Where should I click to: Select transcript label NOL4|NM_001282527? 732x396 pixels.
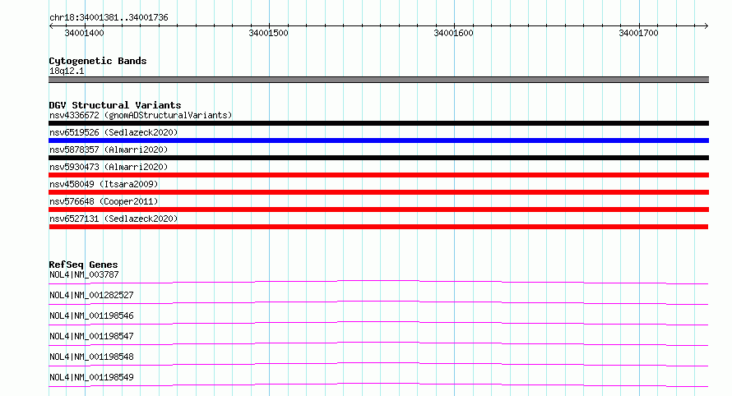(x=91, y=295)
